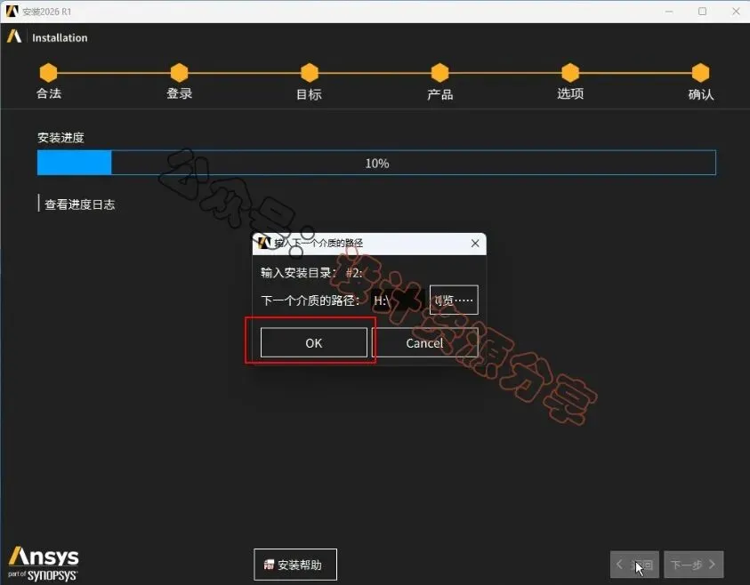Select the 目标 step hexagon
This screenshot has width=750, height=585.
(x=310, y=73)
